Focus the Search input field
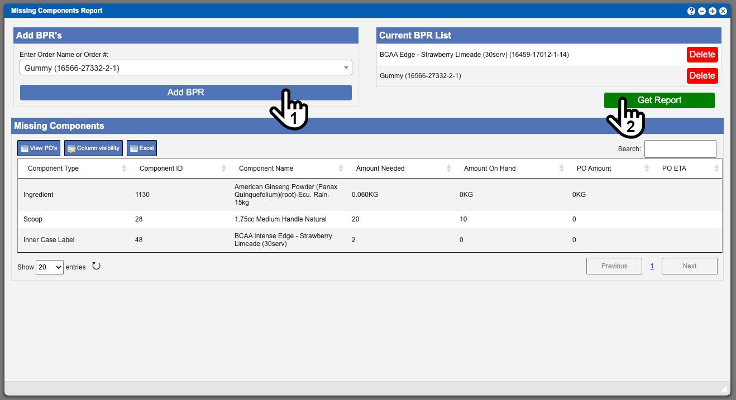Image resolution: width=736 pixels, height=400 pixels. (x=680, y=149)
